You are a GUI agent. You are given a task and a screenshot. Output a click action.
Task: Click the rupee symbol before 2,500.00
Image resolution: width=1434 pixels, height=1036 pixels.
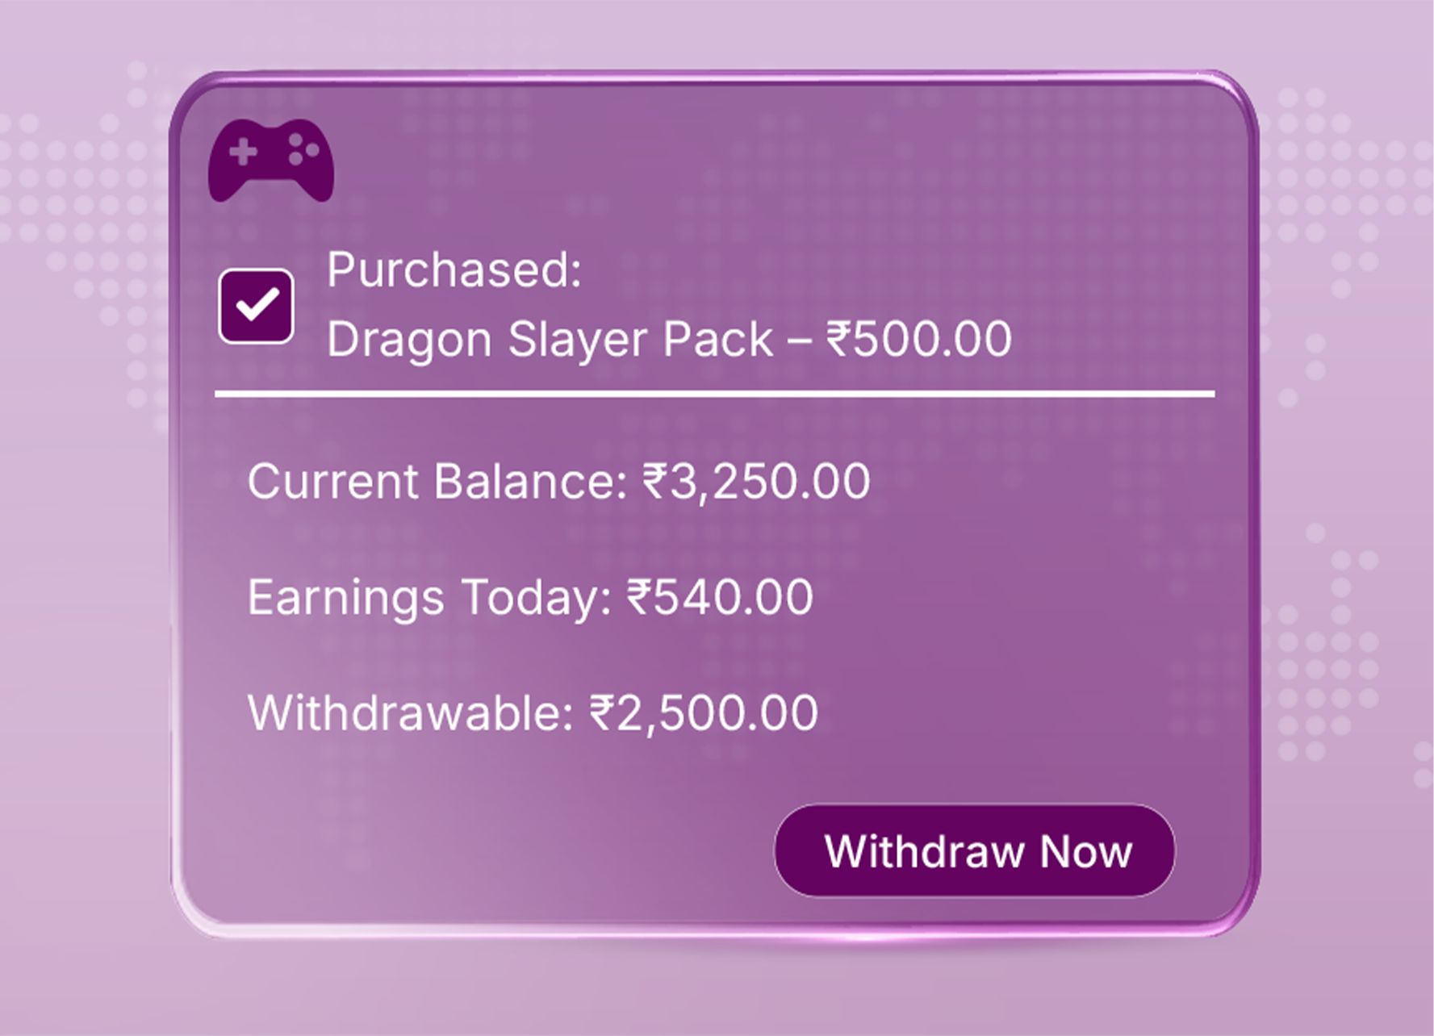coord(603,713)
